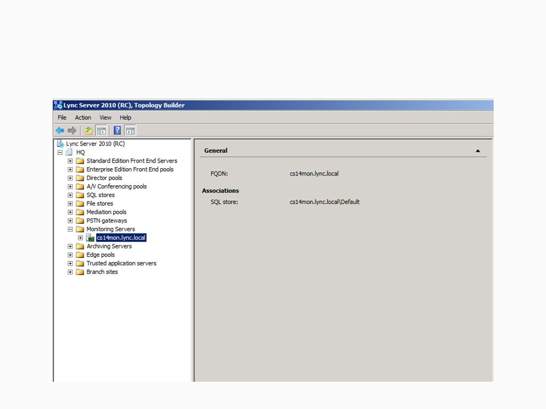
Task: Click the SQL stores folder icon
Action: (x=80, y=195)
